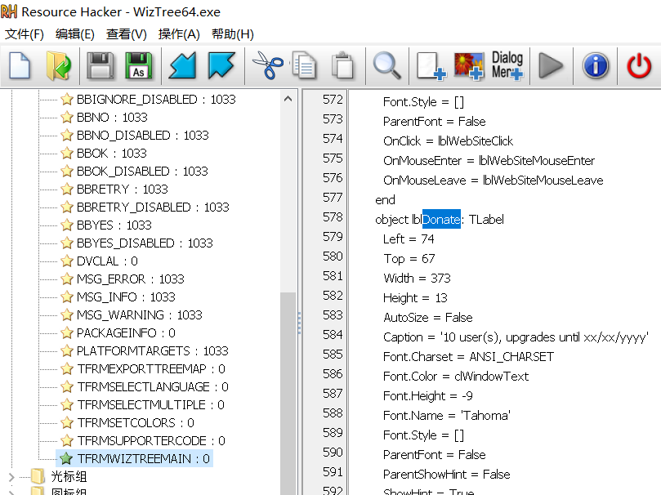Click line number 578 in the gutter
The height and width of the screenshot is (495, 661).
click(x=333, y=217)
